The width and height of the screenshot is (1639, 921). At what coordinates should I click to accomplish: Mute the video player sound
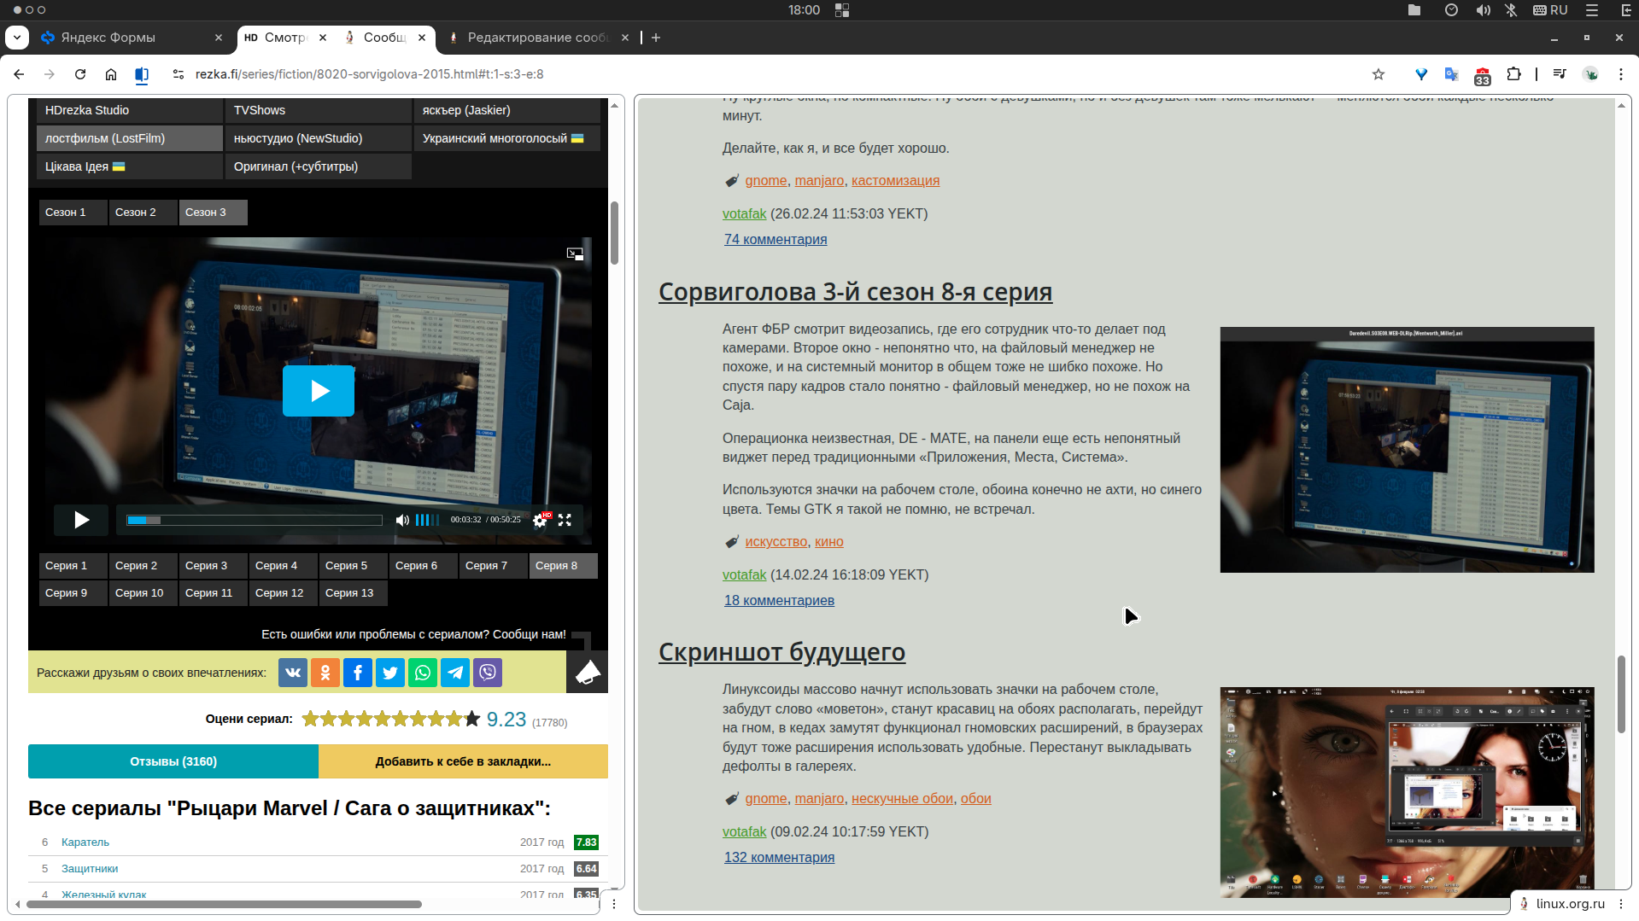pos(402,520)
